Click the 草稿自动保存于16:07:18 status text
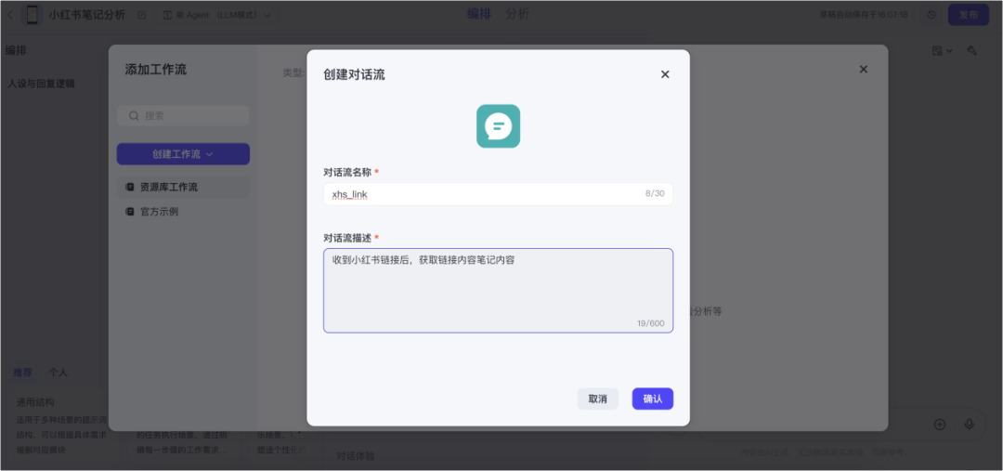Screen dimensions: 1003x471 click(864, 15)
